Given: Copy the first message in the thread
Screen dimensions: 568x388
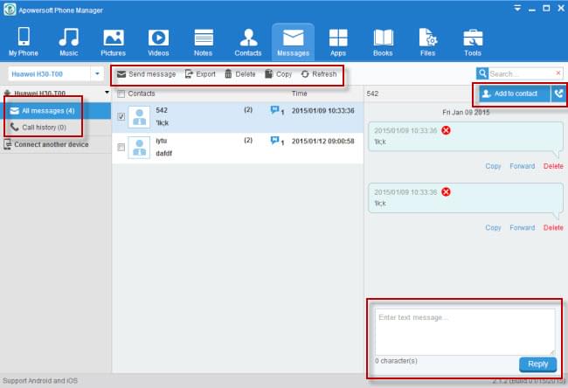Looking at the screenshot, I should tap(493, 166).
